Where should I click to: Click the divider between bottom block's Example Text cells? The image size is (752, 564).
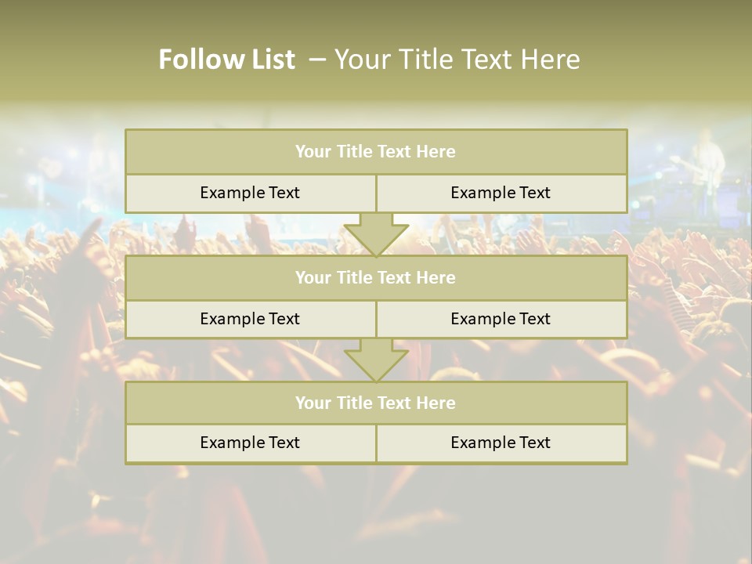[x=376, y=443]
